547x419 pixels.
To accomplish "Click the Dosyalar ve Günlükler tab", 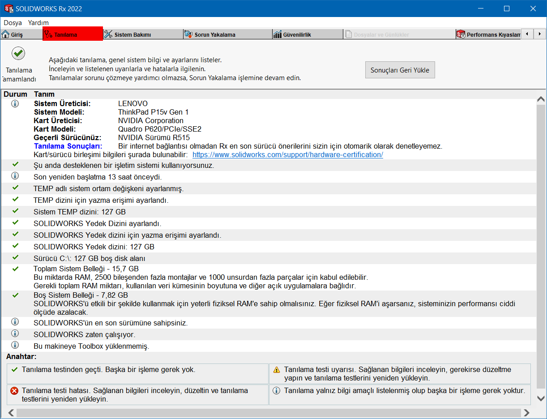I will click(399, 34).
